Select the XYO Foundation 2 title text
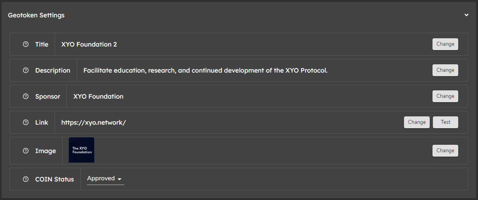Viewport: 478px width, 200px height. tap(89, 44)
